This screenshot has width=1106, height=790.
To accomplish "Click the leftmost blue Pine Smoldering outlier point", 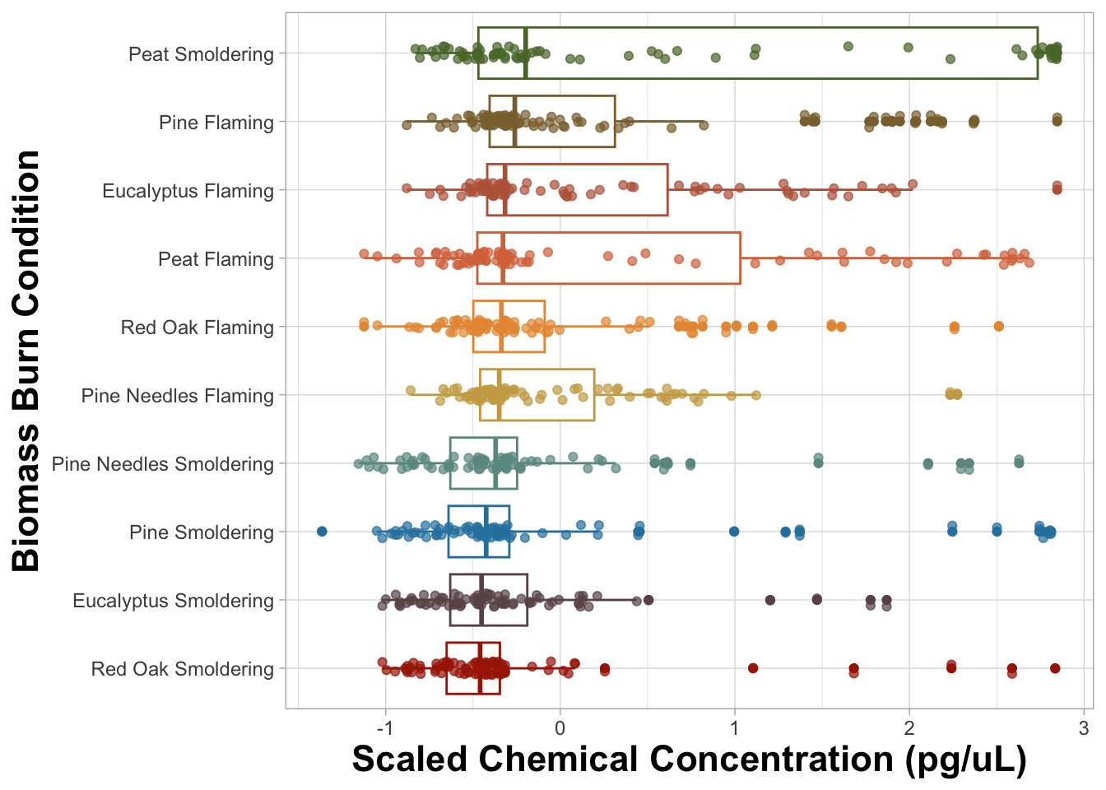I will [x=322, y=531].
